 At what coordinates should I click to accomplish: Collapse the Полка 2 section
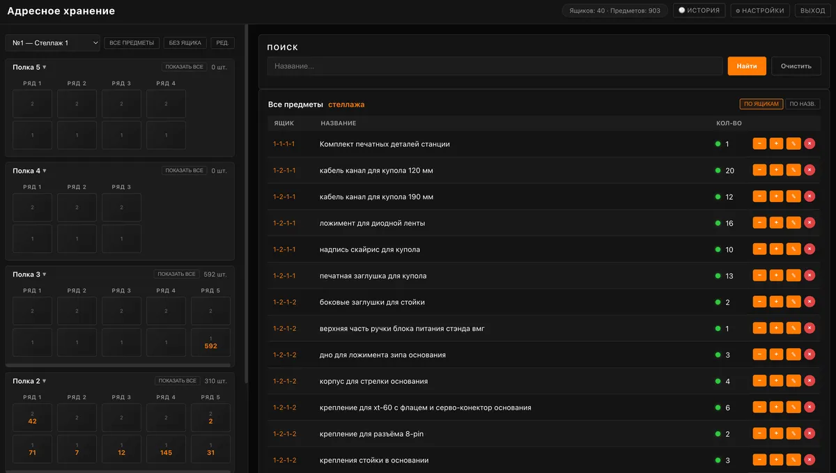[29, 381]
